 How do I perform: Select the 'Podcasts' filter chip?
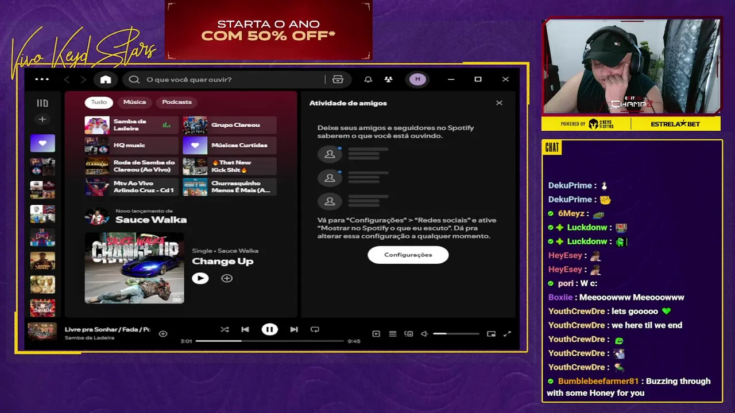coord(177,102)
